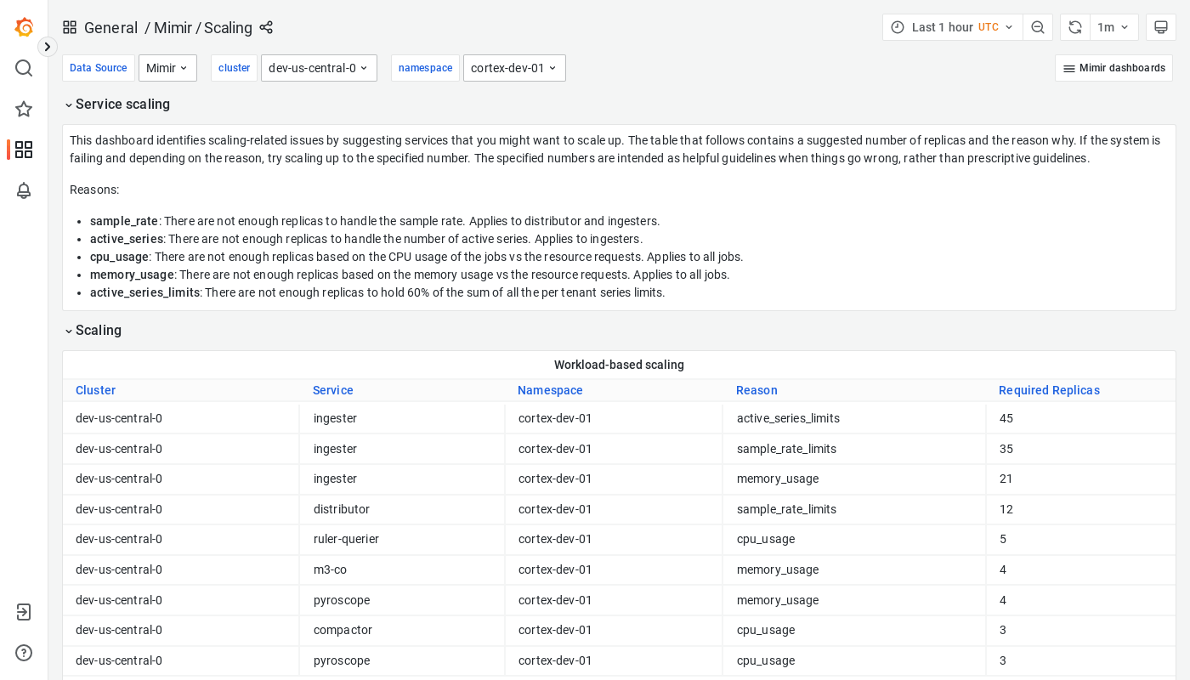Click General in the breadcrumb
This screenshot has height=680, width=1190.
tap(111, 27)
